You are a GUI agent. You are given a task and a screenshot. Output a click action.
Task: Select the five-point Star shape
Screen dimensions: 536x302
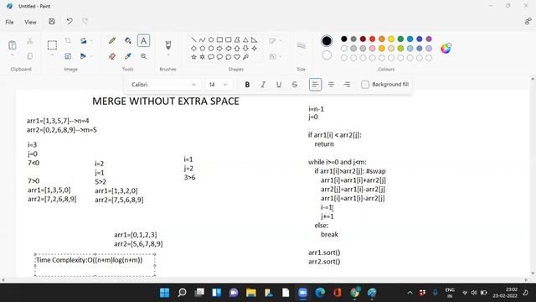pyautogui.click(x=193, y=57)
